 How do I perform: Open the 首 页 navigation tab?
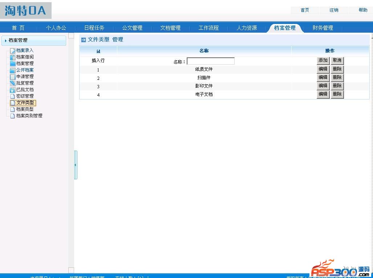click(18, 28)
